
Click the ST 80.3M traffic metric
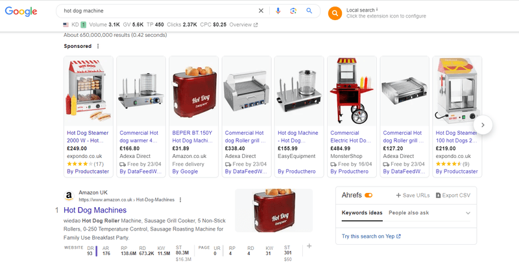182,250
